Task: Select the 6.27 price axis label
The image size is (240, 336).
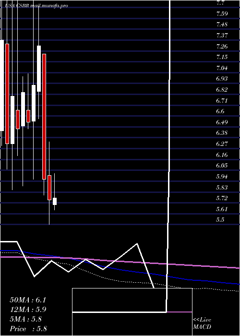Action: click(x=222, y=144)
